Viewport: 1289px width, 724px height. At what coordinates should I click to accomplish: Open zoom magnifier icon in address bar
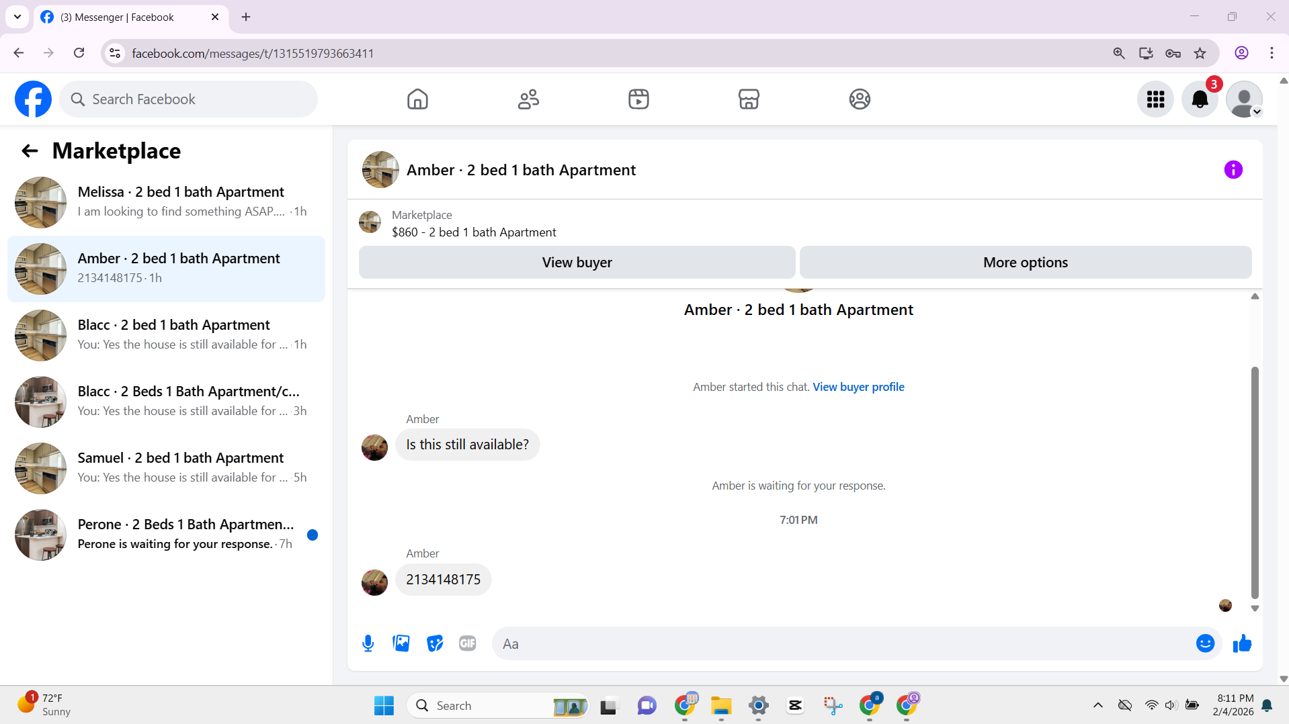1118,53
